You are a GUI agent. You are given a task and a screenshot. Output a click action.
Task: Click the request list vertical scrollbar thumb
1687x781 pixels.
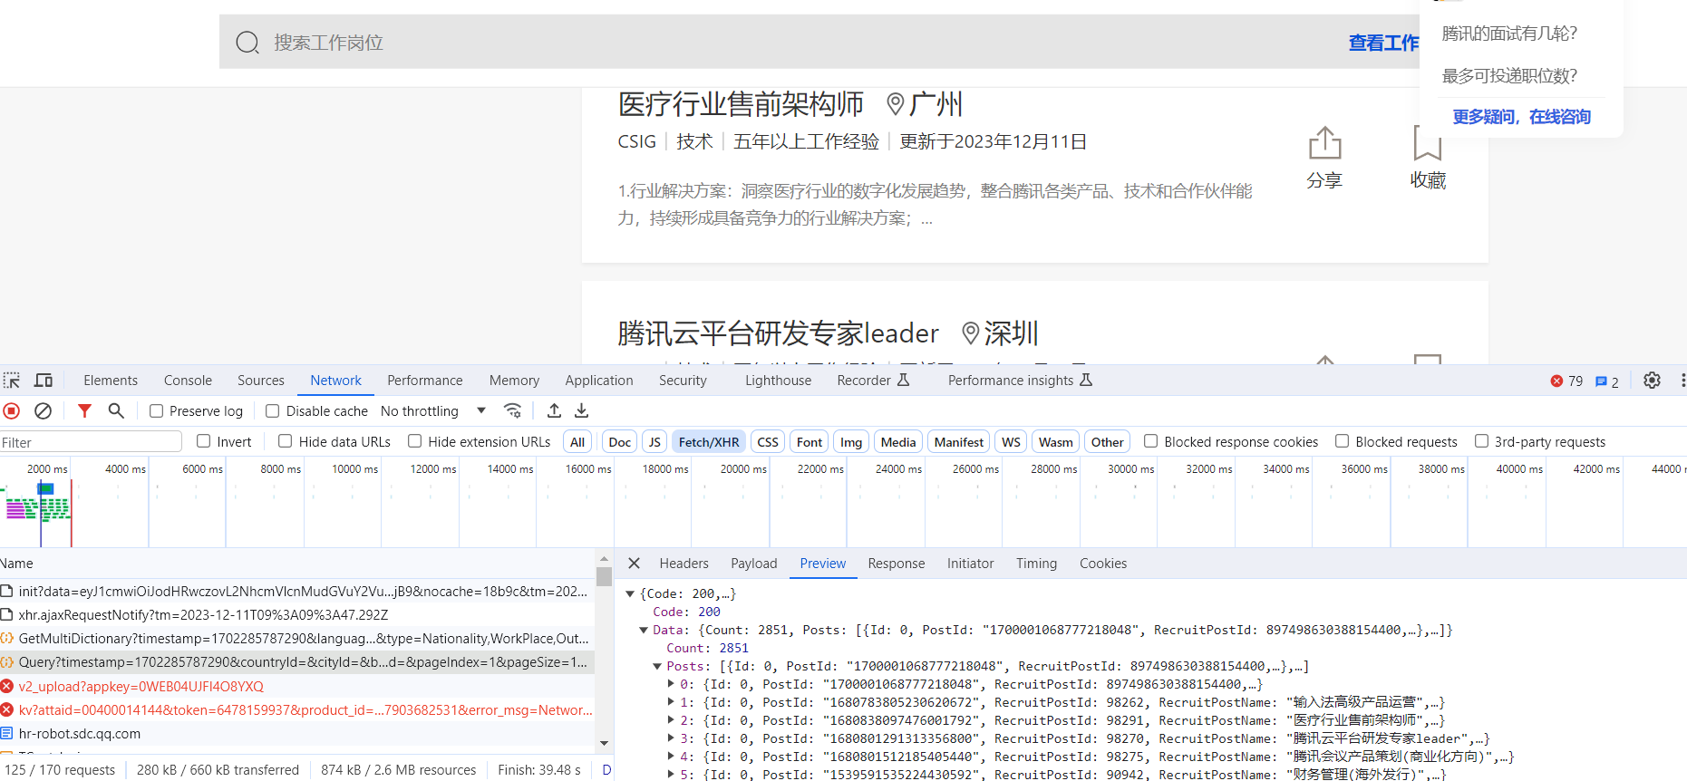[x=605, y=576]
